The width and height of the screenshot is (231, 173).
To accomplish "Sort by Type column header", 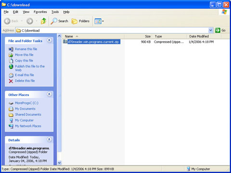I will pos(169,37).
